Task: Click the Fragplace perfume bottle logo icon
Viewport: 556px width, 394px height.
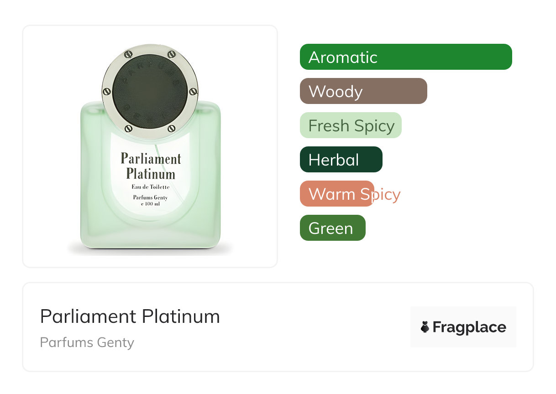Action: 425,327
